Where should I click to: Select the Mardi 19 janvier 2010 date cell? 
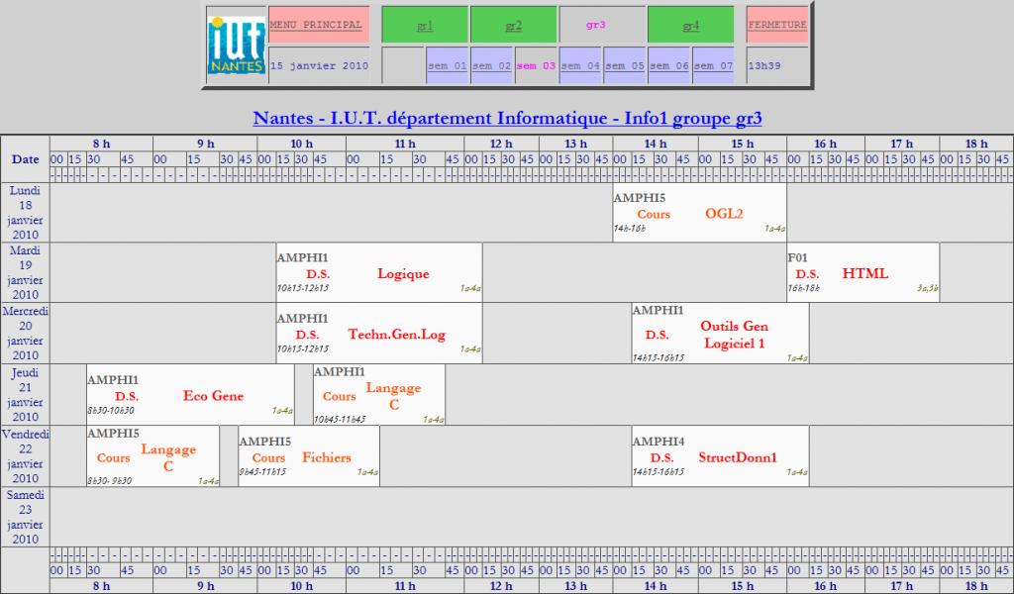pyautogui.click(x=25, y=272)
